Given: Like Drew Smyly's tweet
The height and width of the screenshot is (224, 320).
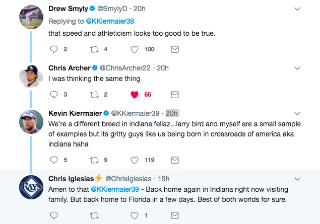Looking at the screenshot, I should (x=135, y=49).
